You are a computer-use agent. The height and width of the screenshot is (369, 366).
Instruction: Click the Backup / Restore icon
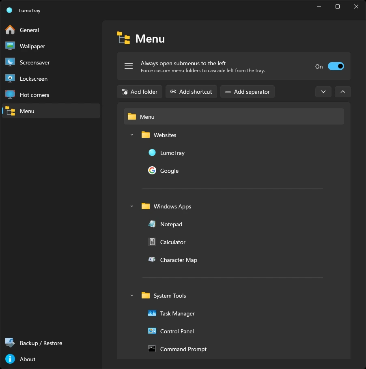point(10,343)
